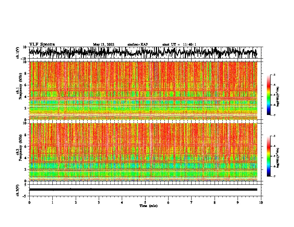The image size is (294, 227).
Task: Click the ch.2 colorbar "log(PSD)(V²/Hz)" label
Action: [x=278, y=158]
